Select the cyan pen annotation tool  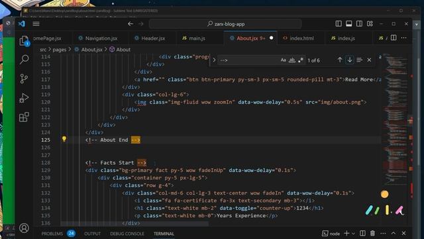tap(369, 210)
